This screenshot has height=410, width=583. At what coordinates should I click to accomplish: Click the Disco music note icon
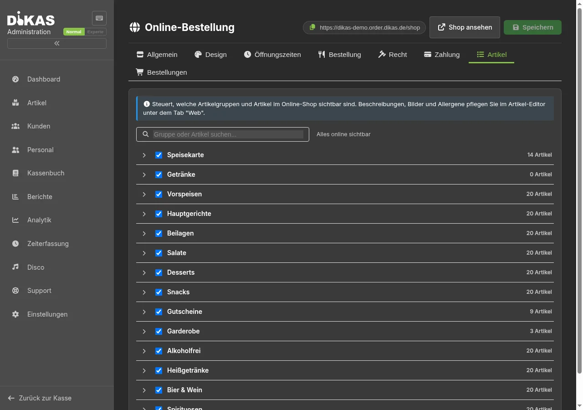(x=15, y=267)
